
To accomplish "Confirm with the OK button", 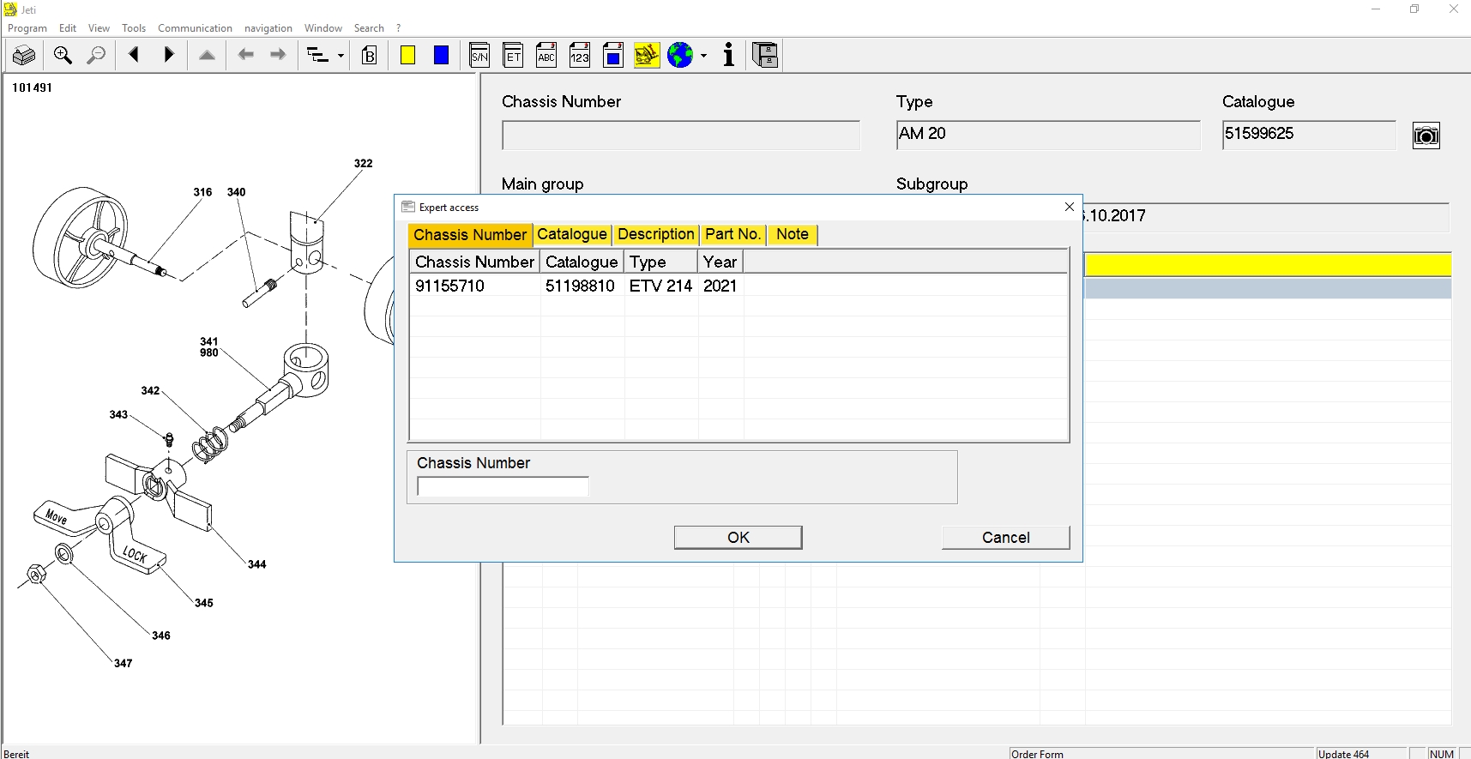I will [x=739, y=538].
